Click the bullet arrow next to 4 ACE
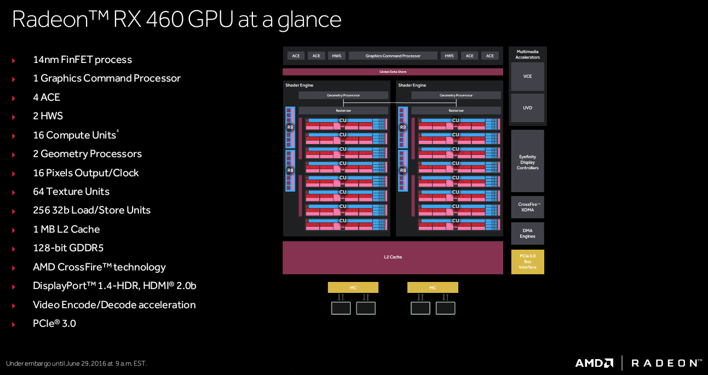Viewport: 708px width, 375px height. pos(14,98)
